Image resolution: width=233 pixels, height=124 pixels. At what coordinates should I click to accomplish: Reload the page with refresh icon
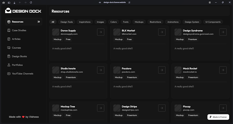(31, 2)
